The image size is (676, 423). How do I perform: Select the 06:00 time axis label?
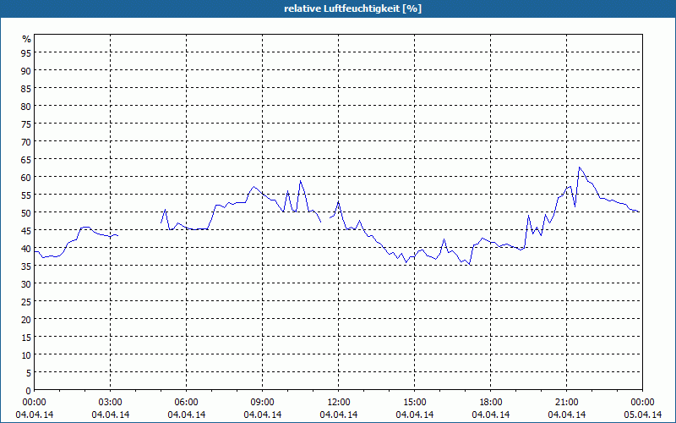click(186, 403)
